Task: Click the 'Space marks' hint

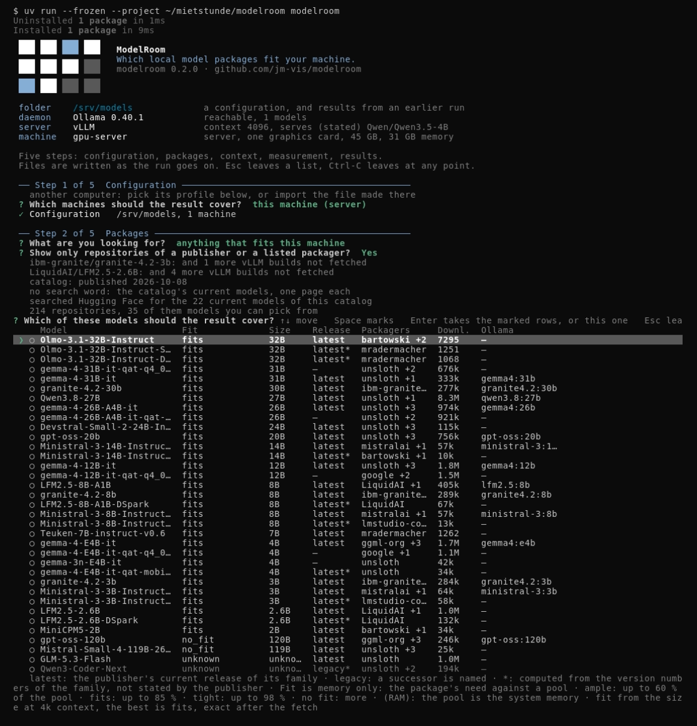Action: coord(364,320)
